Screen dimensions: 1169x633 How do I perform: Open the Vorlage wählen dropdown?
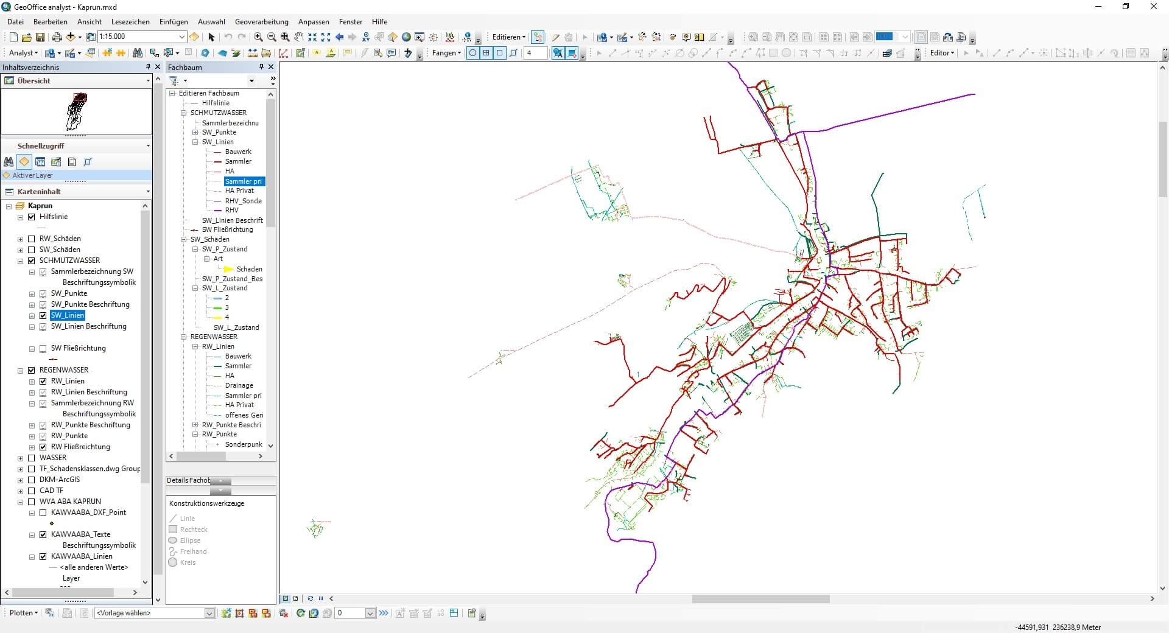[209, 613]
